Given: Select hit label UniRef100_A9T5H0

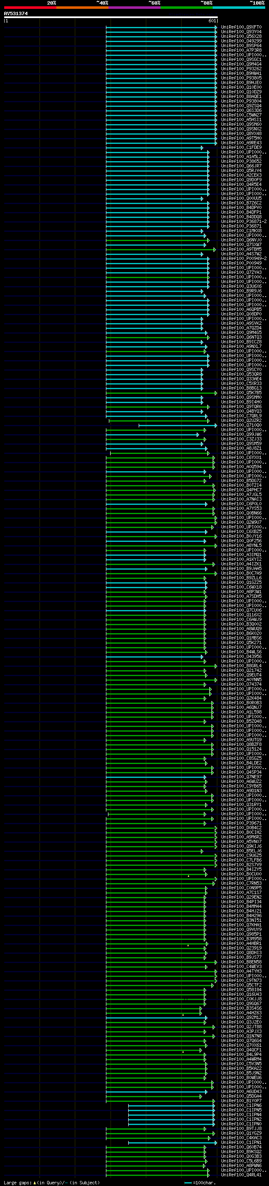Looking at the screenshot, I should [x=241, y=138].
